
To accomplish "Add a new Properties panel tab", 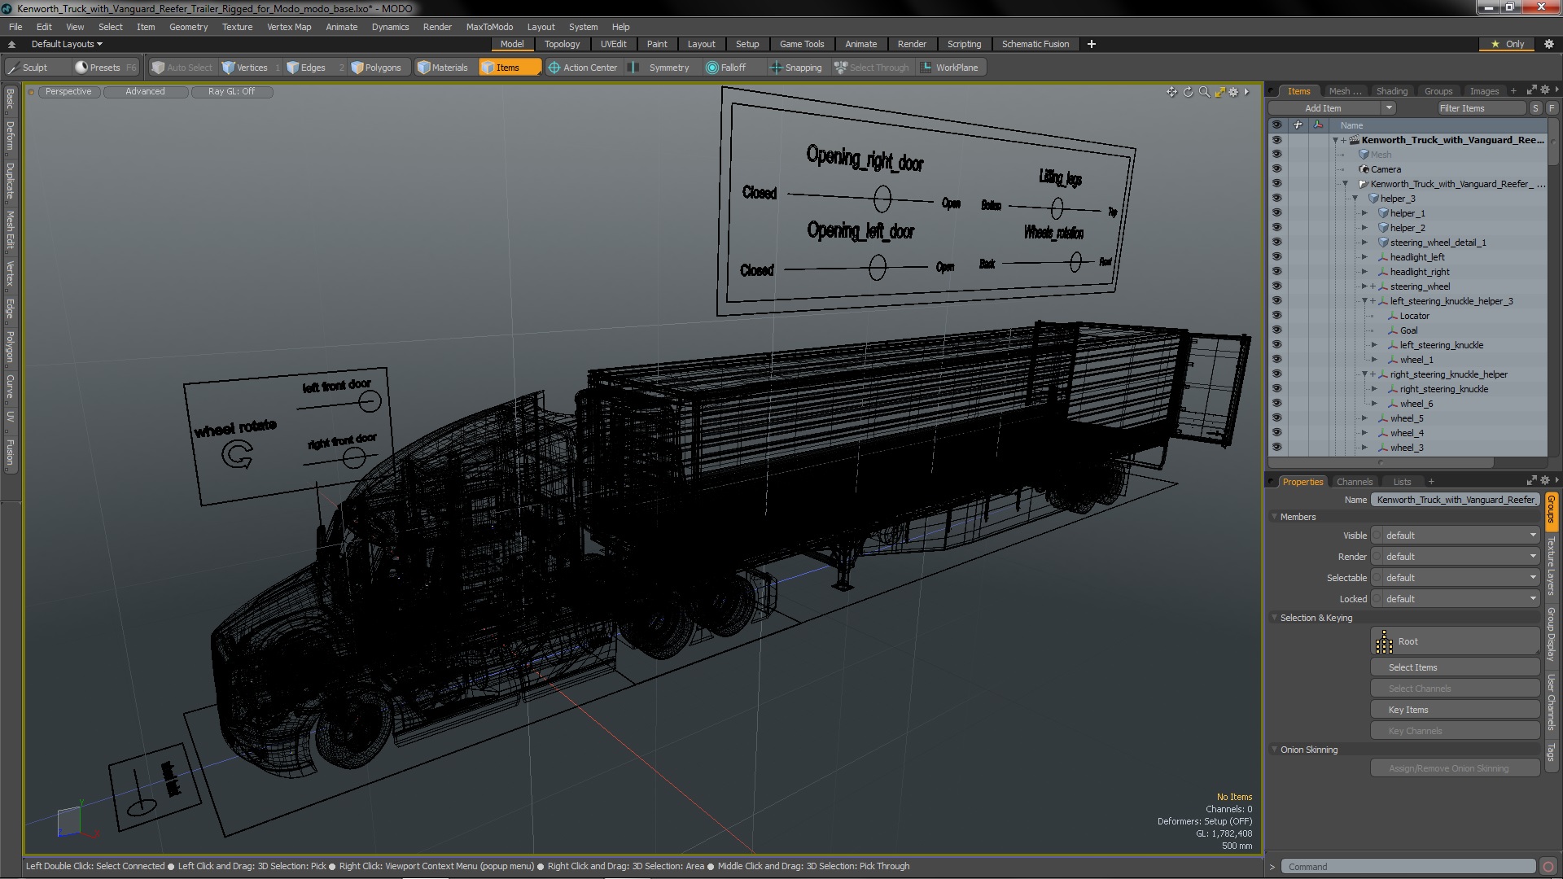I will [x=1431, y=482].
